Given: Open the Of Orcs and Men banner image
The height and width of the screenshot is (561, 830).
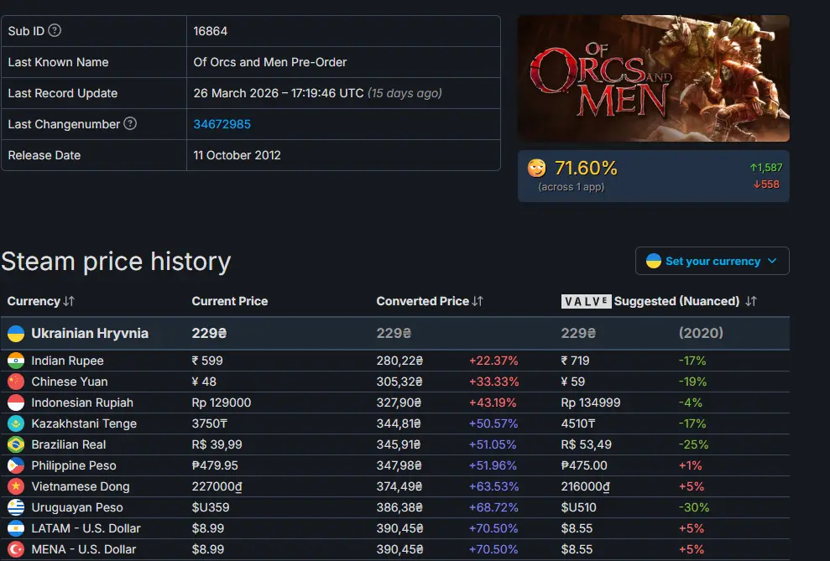Looking at the screenshot, I should click(653, 78).
